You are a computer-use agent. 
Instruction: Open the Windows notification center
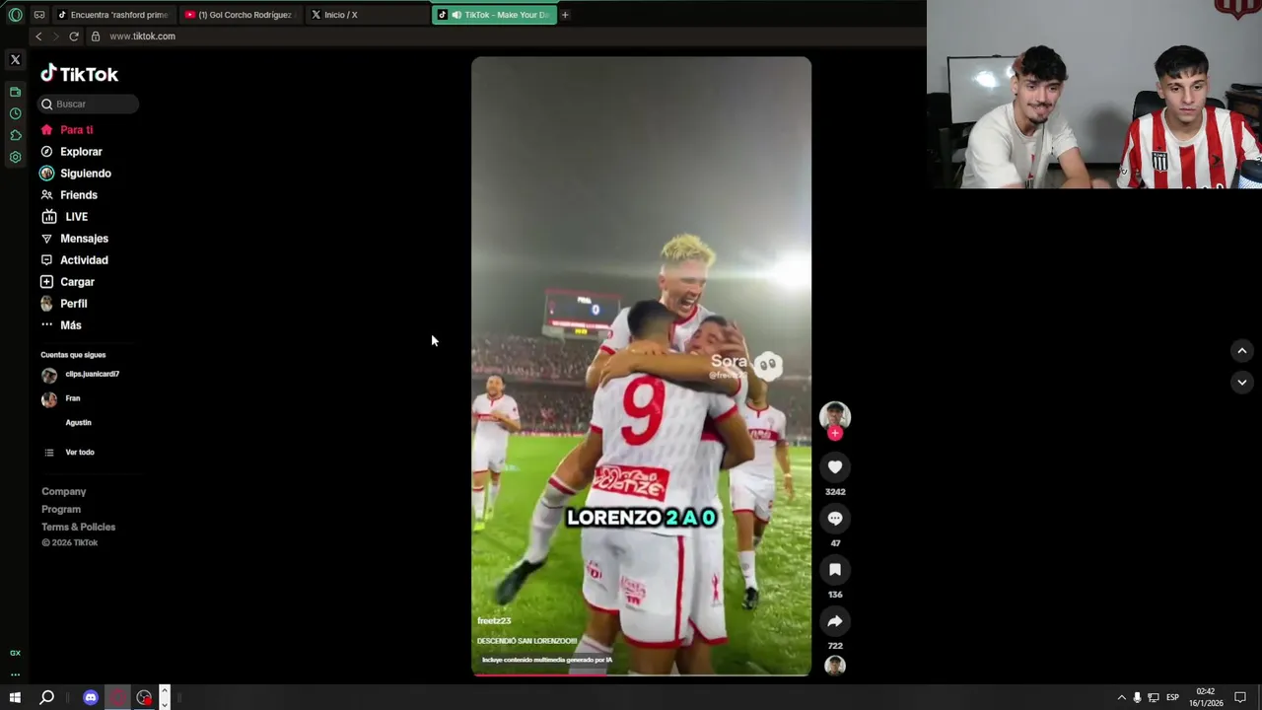(1240, 697)
